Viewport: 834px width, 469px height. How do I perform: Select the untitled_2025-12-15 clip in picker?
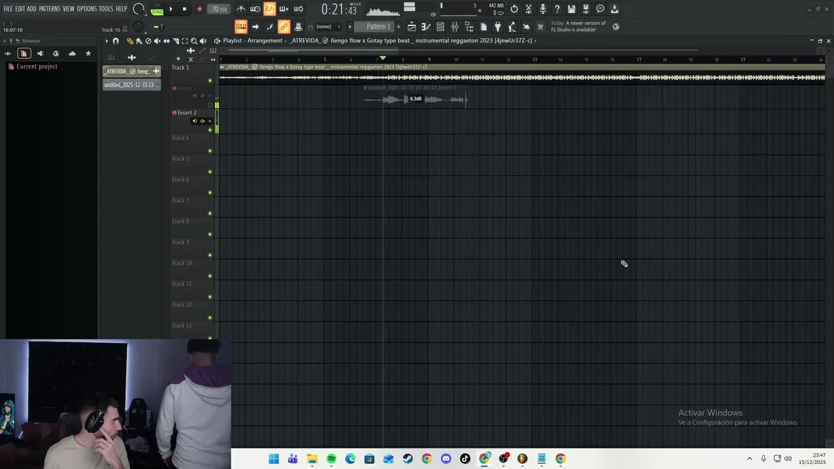132,85
